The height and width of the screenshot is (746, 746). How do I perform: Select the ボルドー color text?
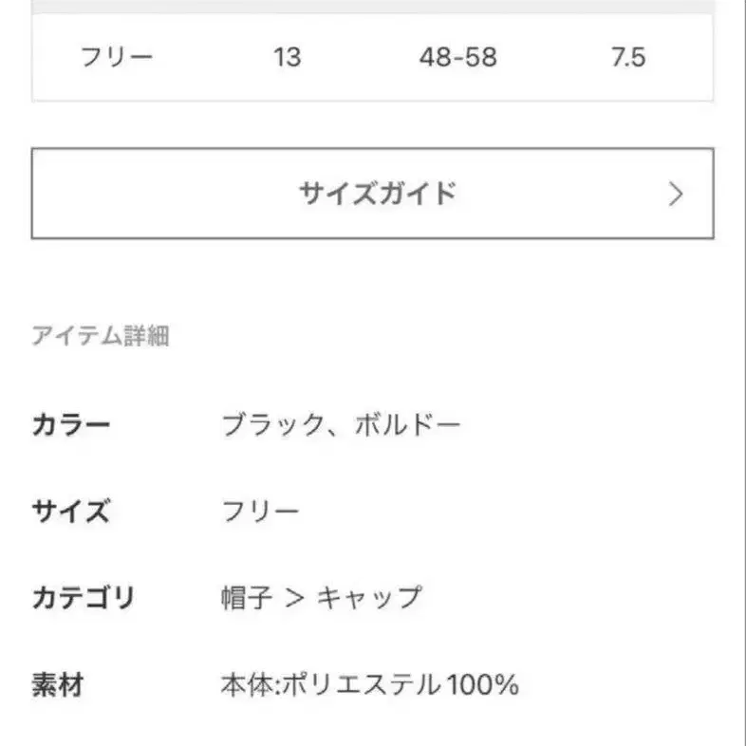[x=407, y=425]
